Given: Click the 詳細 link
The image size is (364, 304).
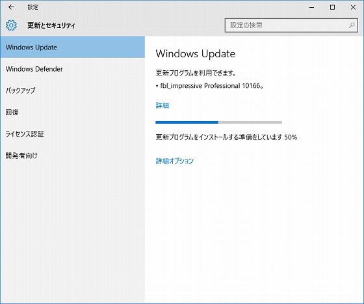Looking at the screenshot, I should [x=162, y=105].
